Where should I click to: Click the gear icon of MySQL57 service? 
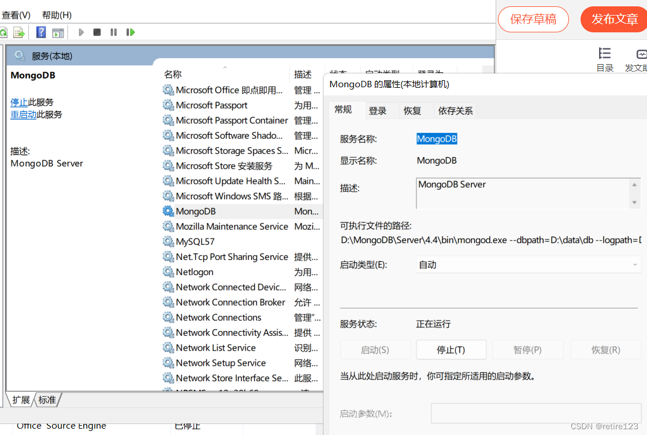coord(168,241)
